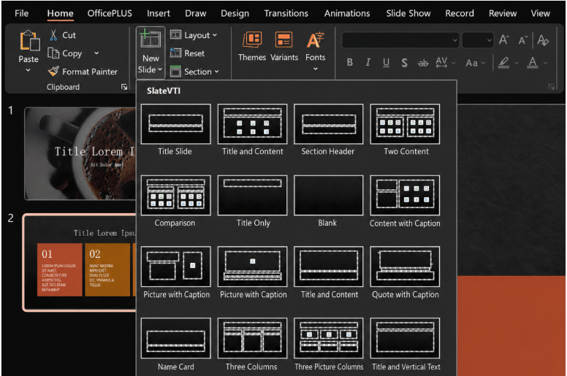Open the Variants gallery
The image size is (567, 376).
pyautogui.click(x=284, y=46)
